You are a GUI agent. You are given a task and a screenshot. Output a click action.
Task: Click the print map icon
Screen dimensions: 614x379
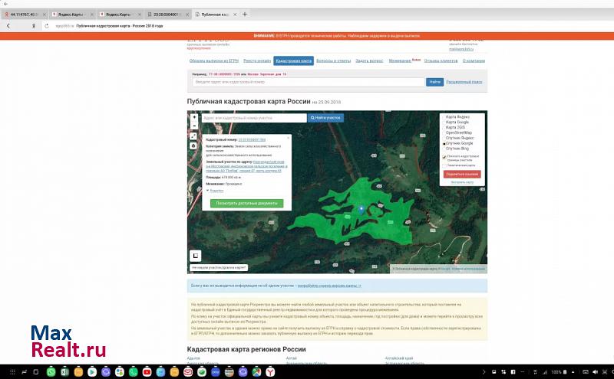(194, 145)
